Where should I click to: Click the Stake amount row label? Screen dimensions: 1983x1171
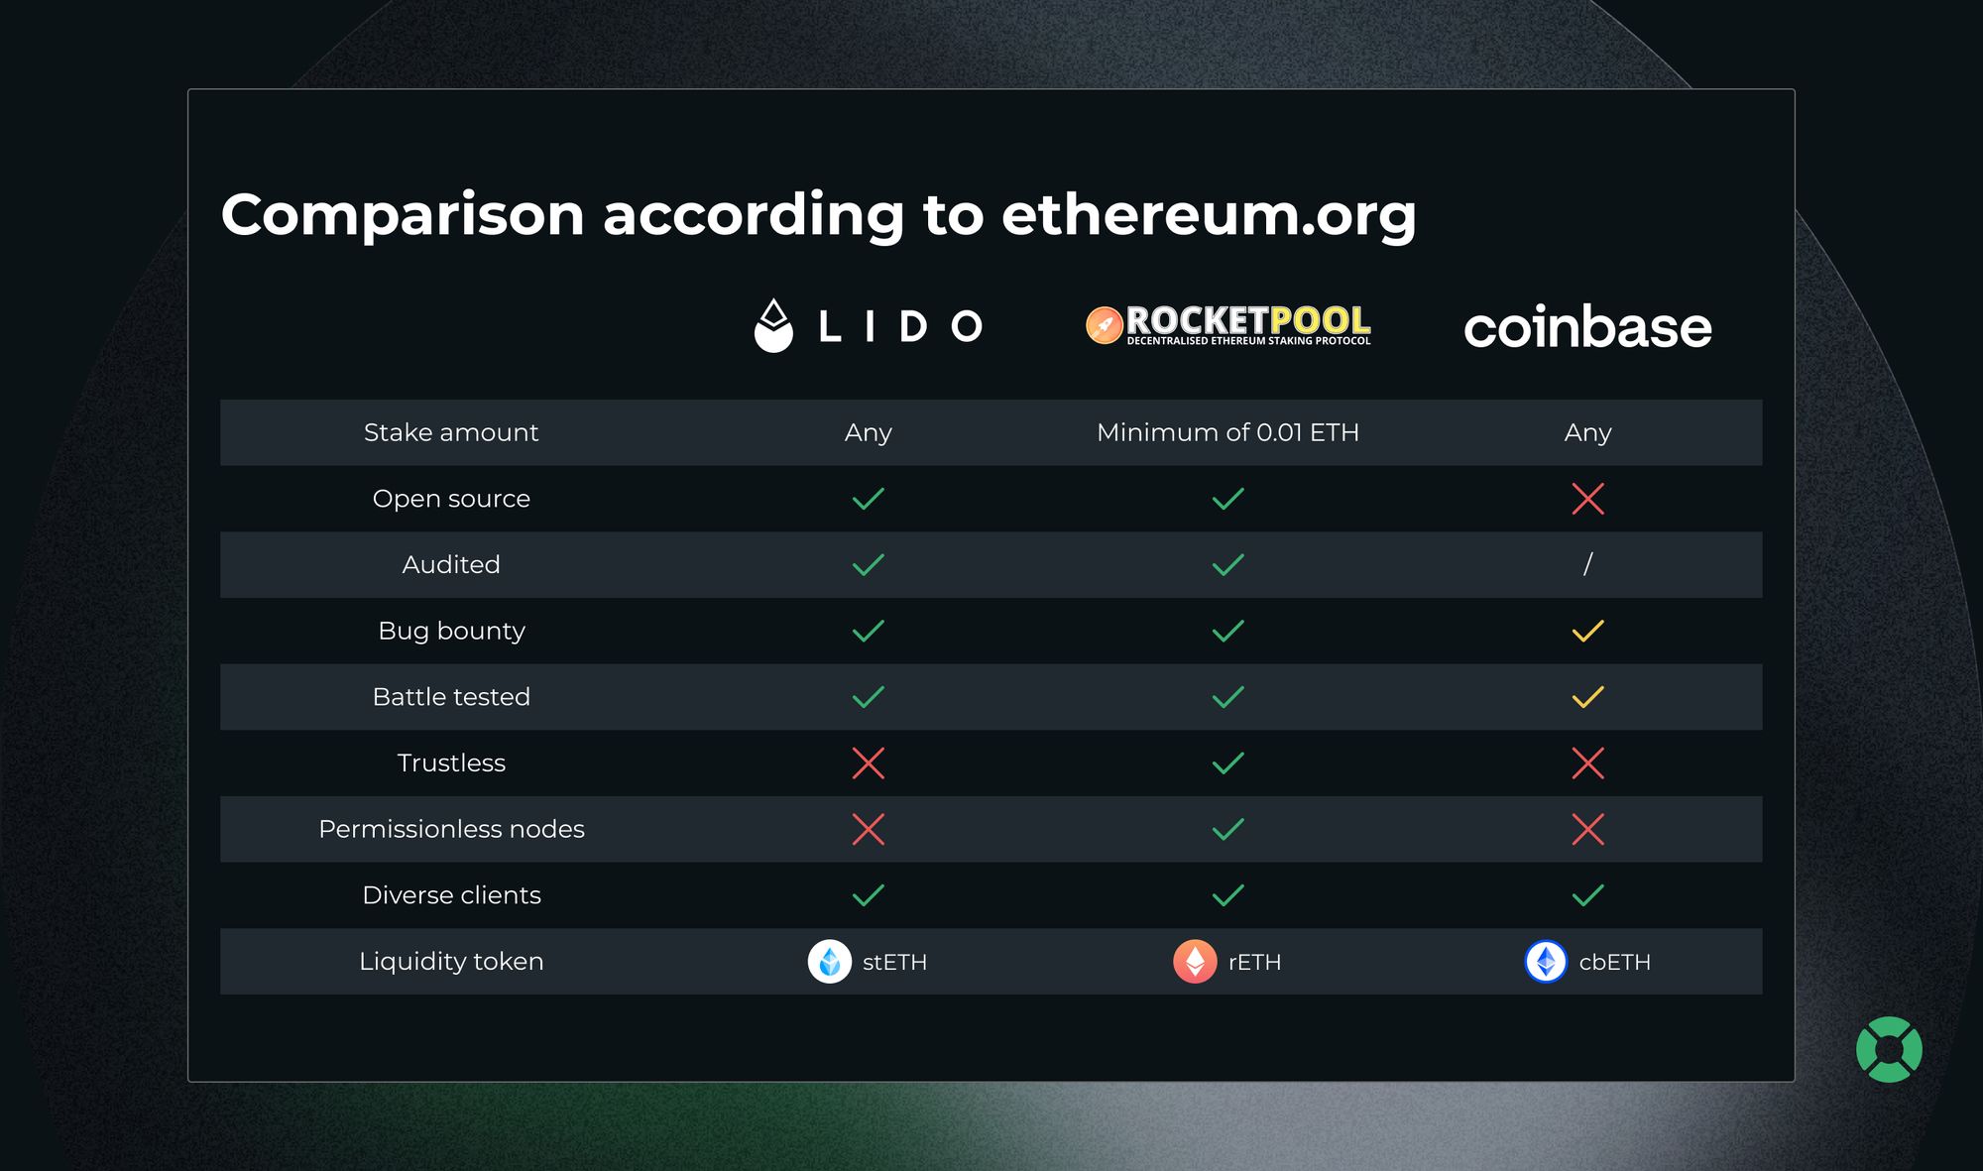[451, 432]
